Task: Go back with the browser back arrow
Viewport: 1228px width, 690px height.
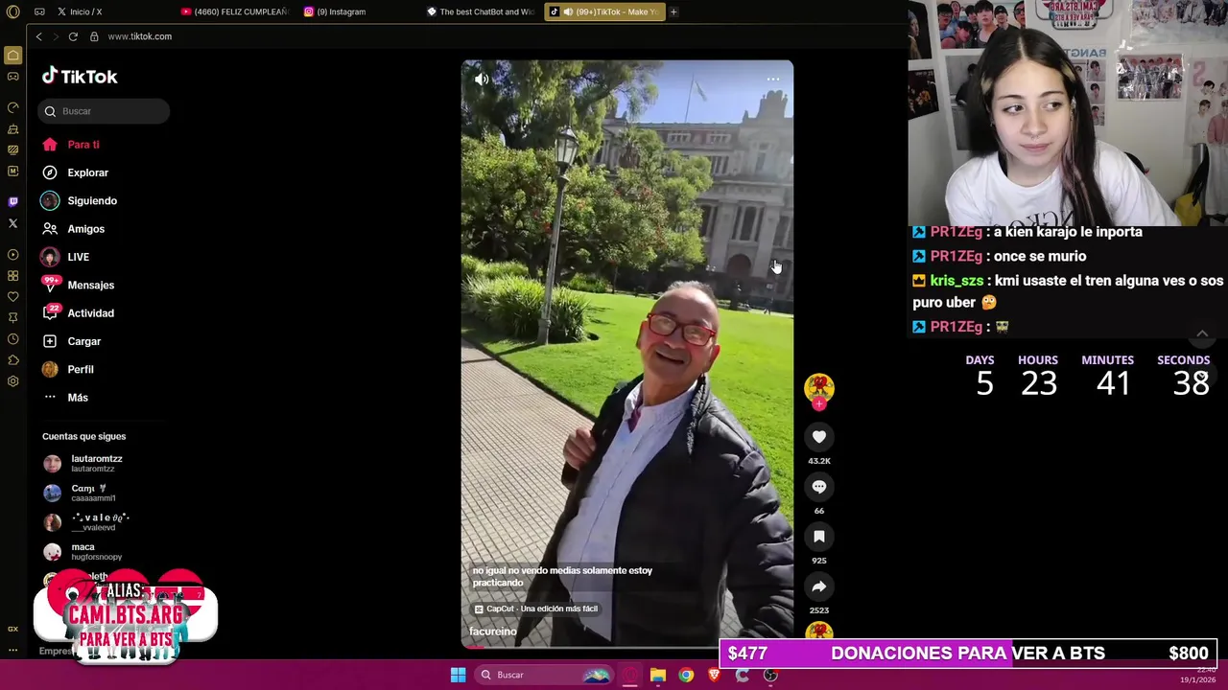Action: tap(38, 36)
